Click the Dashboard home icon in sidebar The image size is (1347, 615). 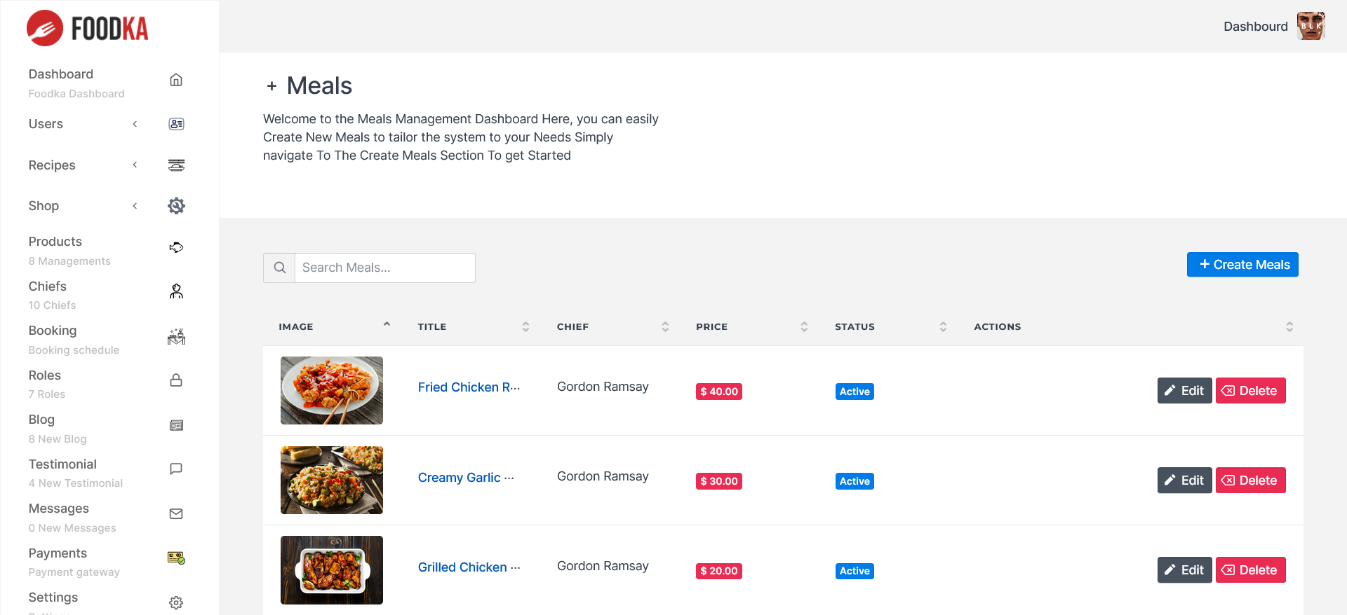click(x=176, y=80)
